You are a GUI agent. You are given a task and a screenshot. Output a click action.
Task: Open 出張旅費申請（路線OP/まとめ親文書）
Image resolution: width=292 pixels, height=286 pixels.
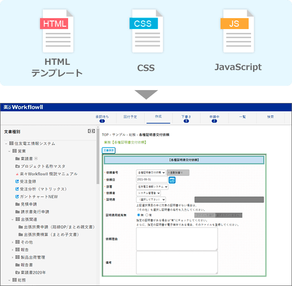(59, 227)
